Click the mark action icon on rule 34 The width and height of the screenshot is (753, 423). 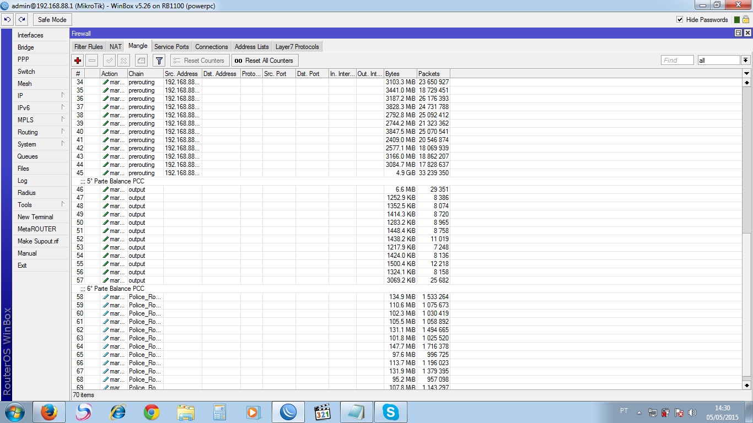point(105,82)
